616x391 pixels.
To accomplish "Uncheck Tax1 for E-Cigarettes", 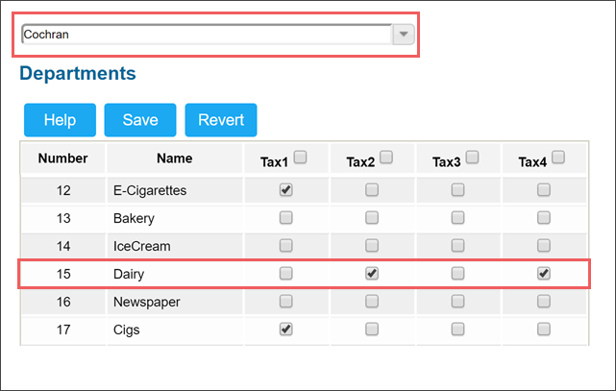I will pyautogui.click(x=286, y=189).
